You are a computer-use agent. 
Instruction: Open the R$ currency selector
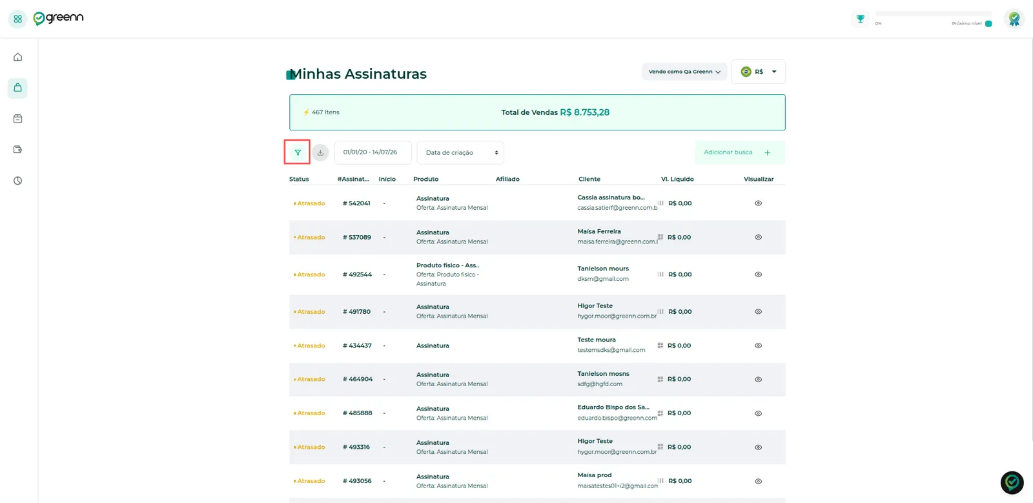[759, 72]
